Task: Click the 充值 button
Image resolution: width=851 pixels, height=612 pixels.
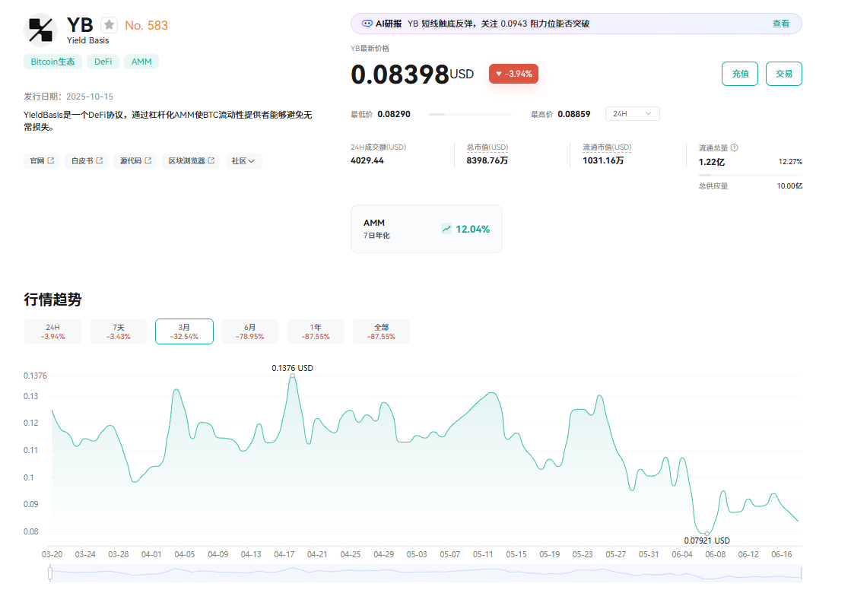Action: click(x=740, y=74)
